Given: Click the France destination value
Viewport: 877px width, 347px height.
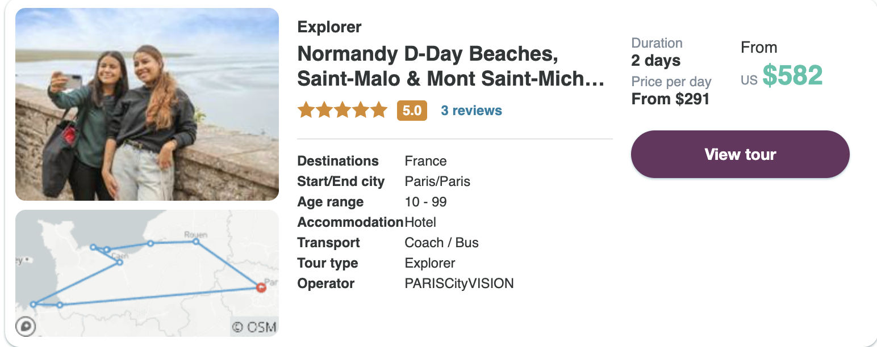Looking at the screenshot, I should tap(425, 161).
